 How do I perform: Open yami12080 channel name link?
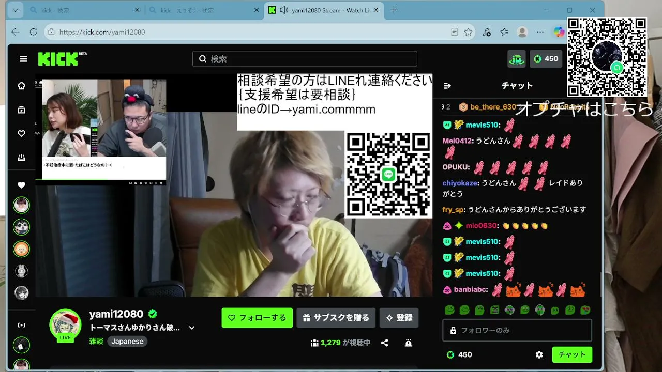116,314
